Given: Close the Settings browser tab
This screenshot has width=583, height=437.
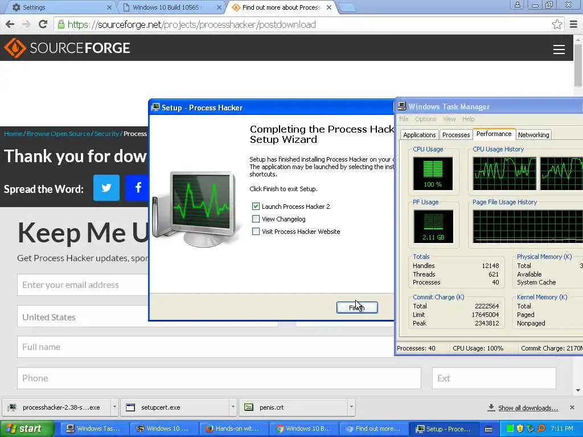Looking at the screenshot, I should pos(109,7).
